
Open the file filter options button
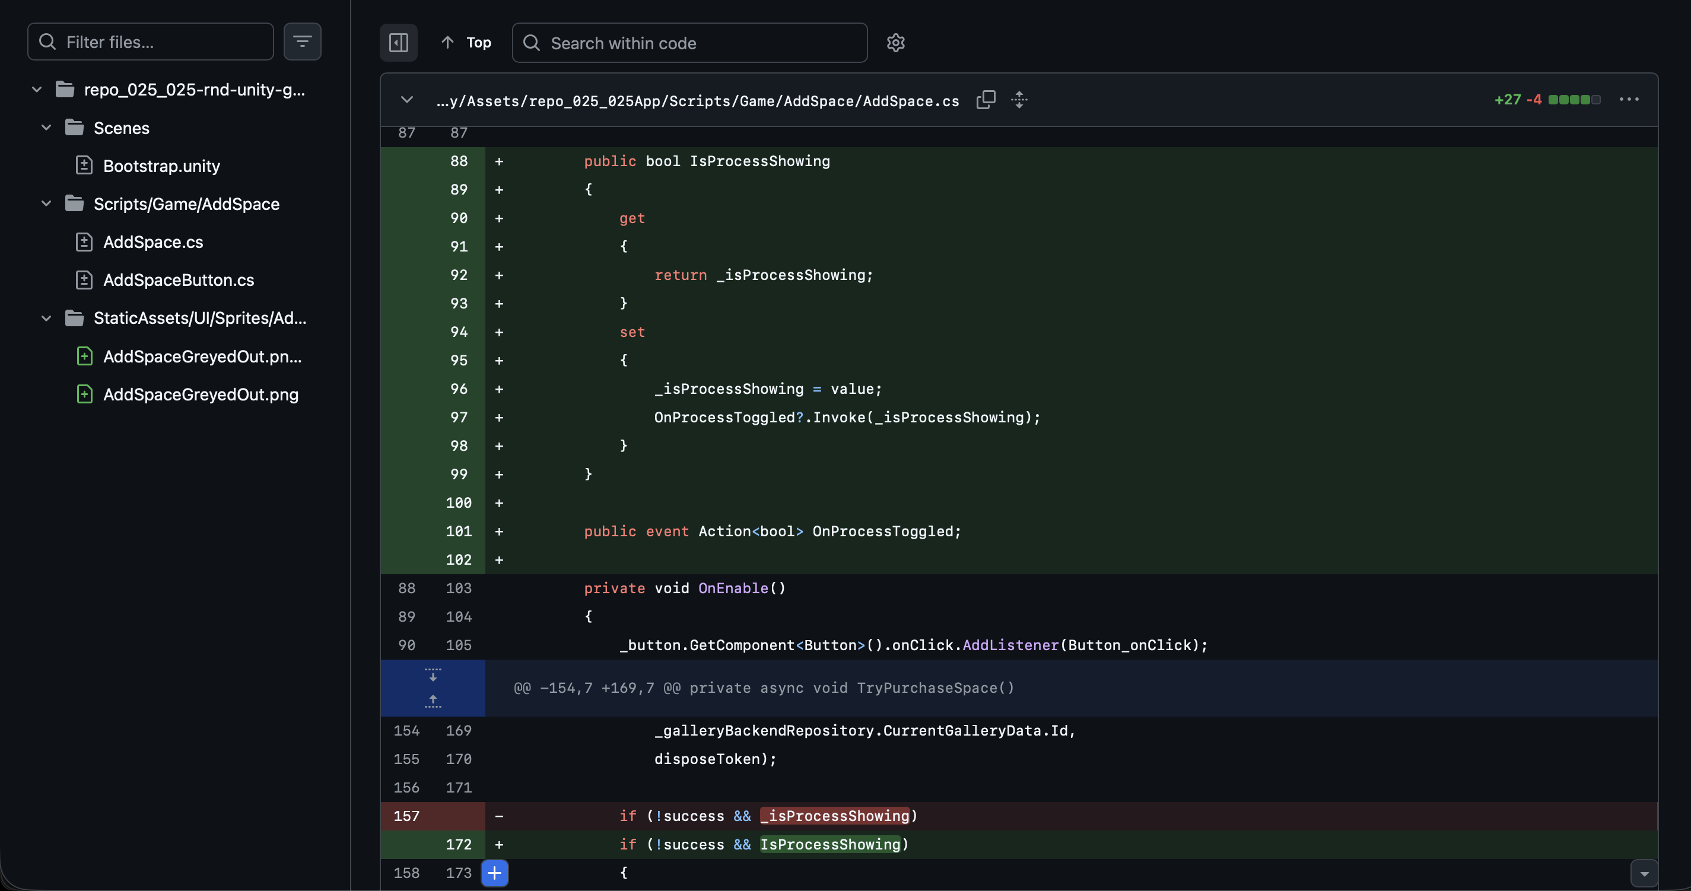(302, 42)
